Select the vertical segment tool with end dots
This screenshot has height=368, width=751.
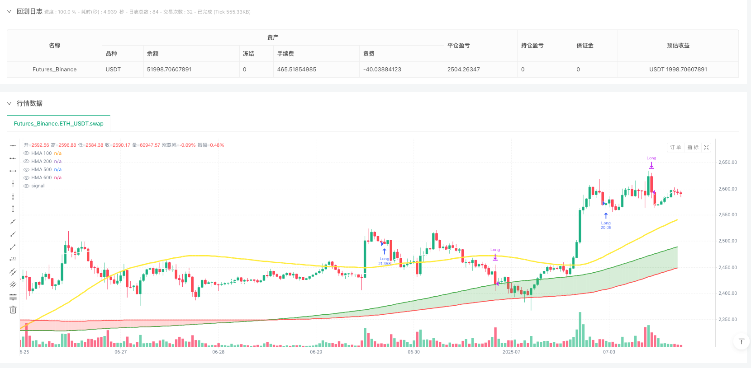tap(13, 209)
